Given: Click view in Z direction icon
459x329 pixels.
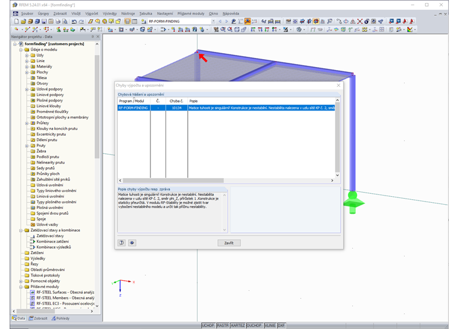Looking at the screenshot, I should [267, 29].
